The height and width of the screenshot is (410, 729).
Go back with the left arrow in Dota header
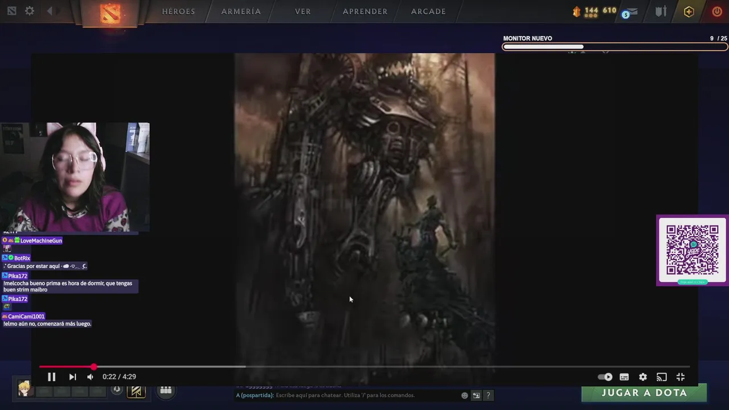click(50, 11)
